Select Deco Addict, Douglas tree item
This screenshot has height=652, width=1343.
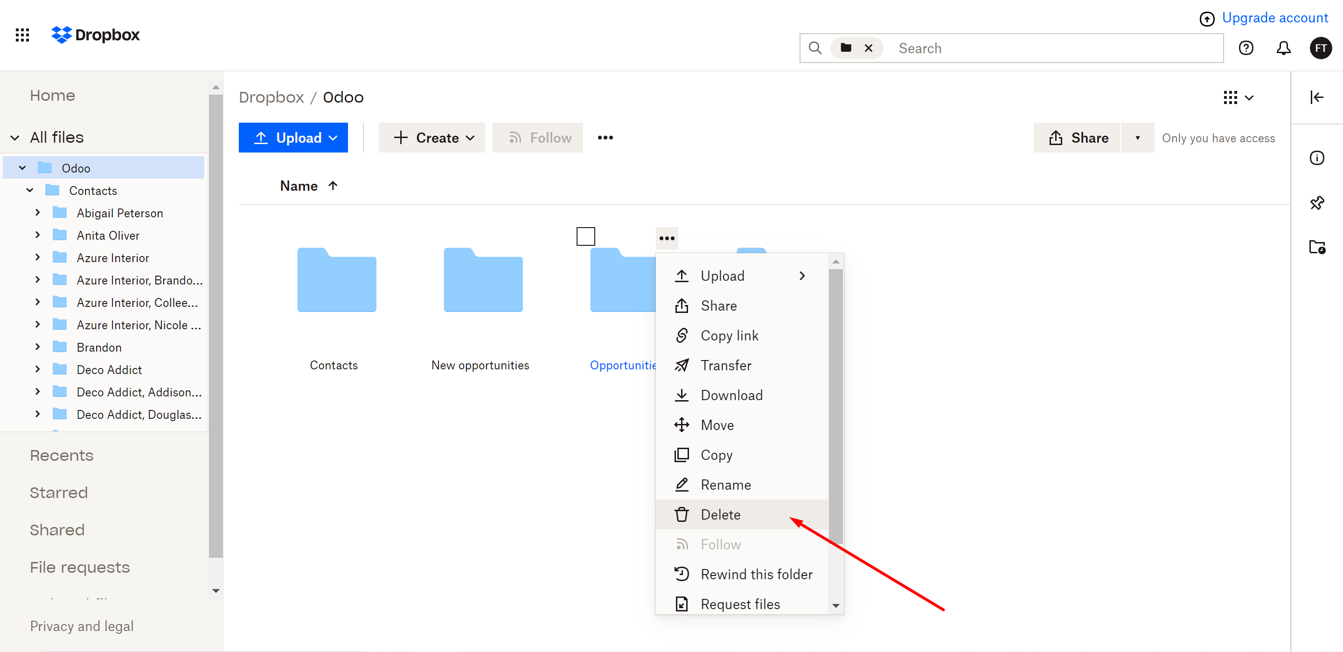click(139, 415)
